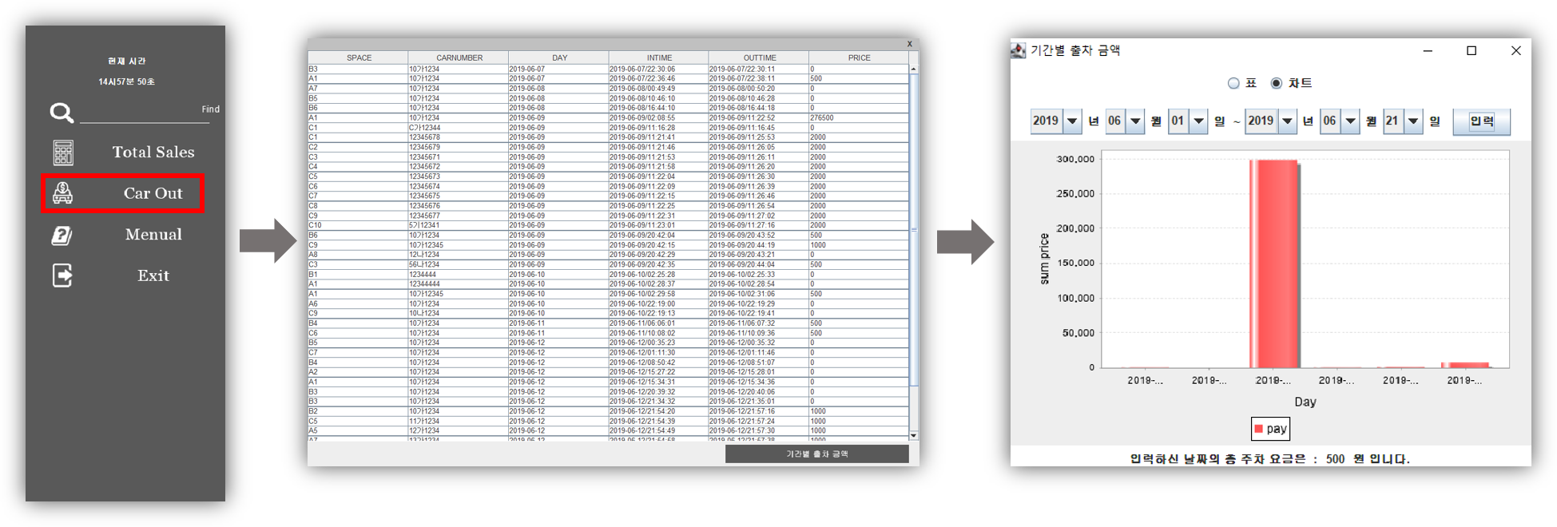Click the DAY column header
This screenshot has width=1557, height=527.
(559, 57)
